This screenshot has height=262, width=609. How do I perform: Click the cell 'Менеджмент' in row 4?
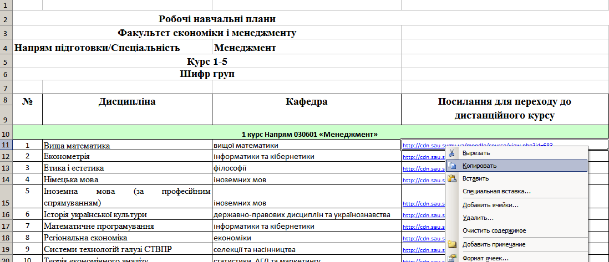307,48
